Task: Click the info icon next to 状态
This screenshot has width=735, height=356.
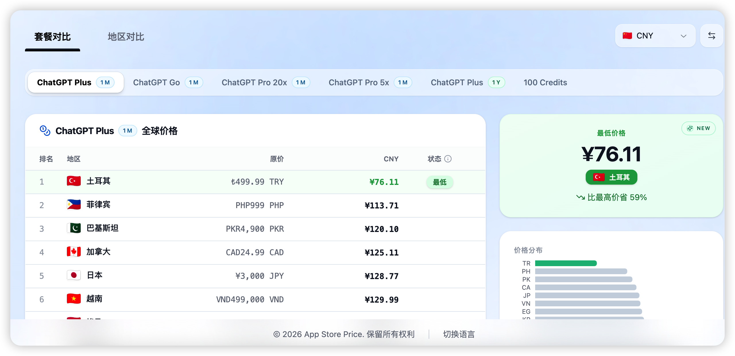Action: (448, 159)
